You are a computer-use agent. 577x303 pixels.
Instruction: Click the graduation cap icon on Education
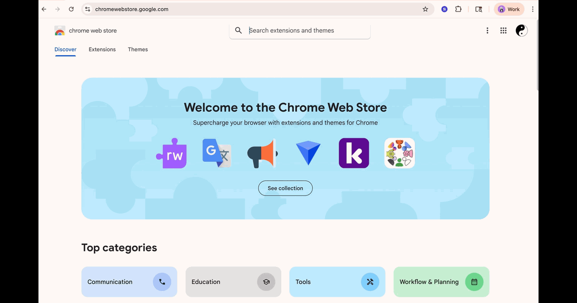point(266,282)
